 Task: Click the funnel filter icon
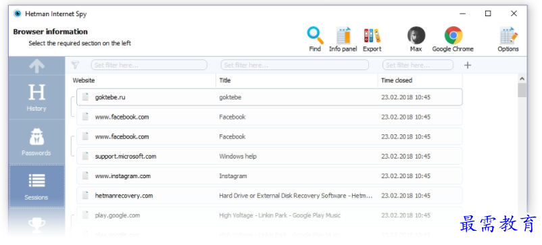pos(75,65)
